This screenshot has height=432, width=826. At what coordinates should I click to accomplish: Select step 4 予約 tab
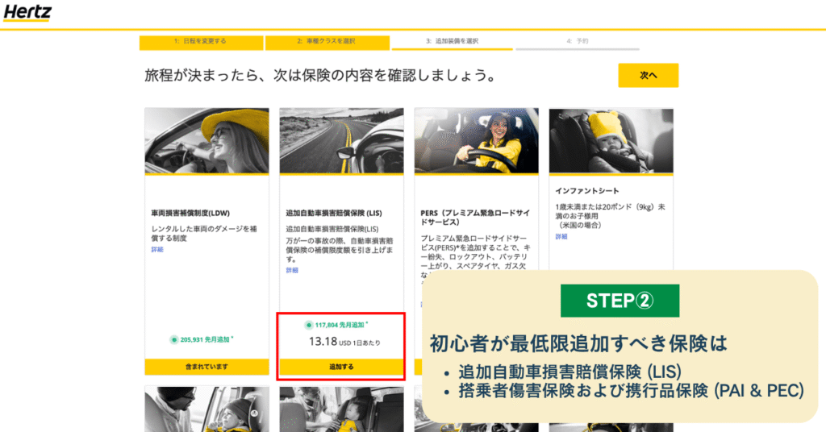[x=578, y=42]
